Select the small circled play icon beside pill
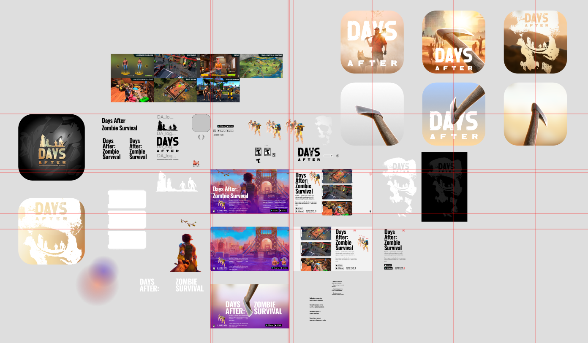Image resolution: width=588 pixels, height=343 pixels. 338,156
